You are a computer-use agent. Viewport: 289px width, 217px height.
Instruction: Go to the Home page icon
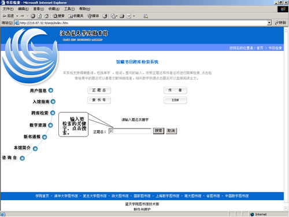click(46, 16)
